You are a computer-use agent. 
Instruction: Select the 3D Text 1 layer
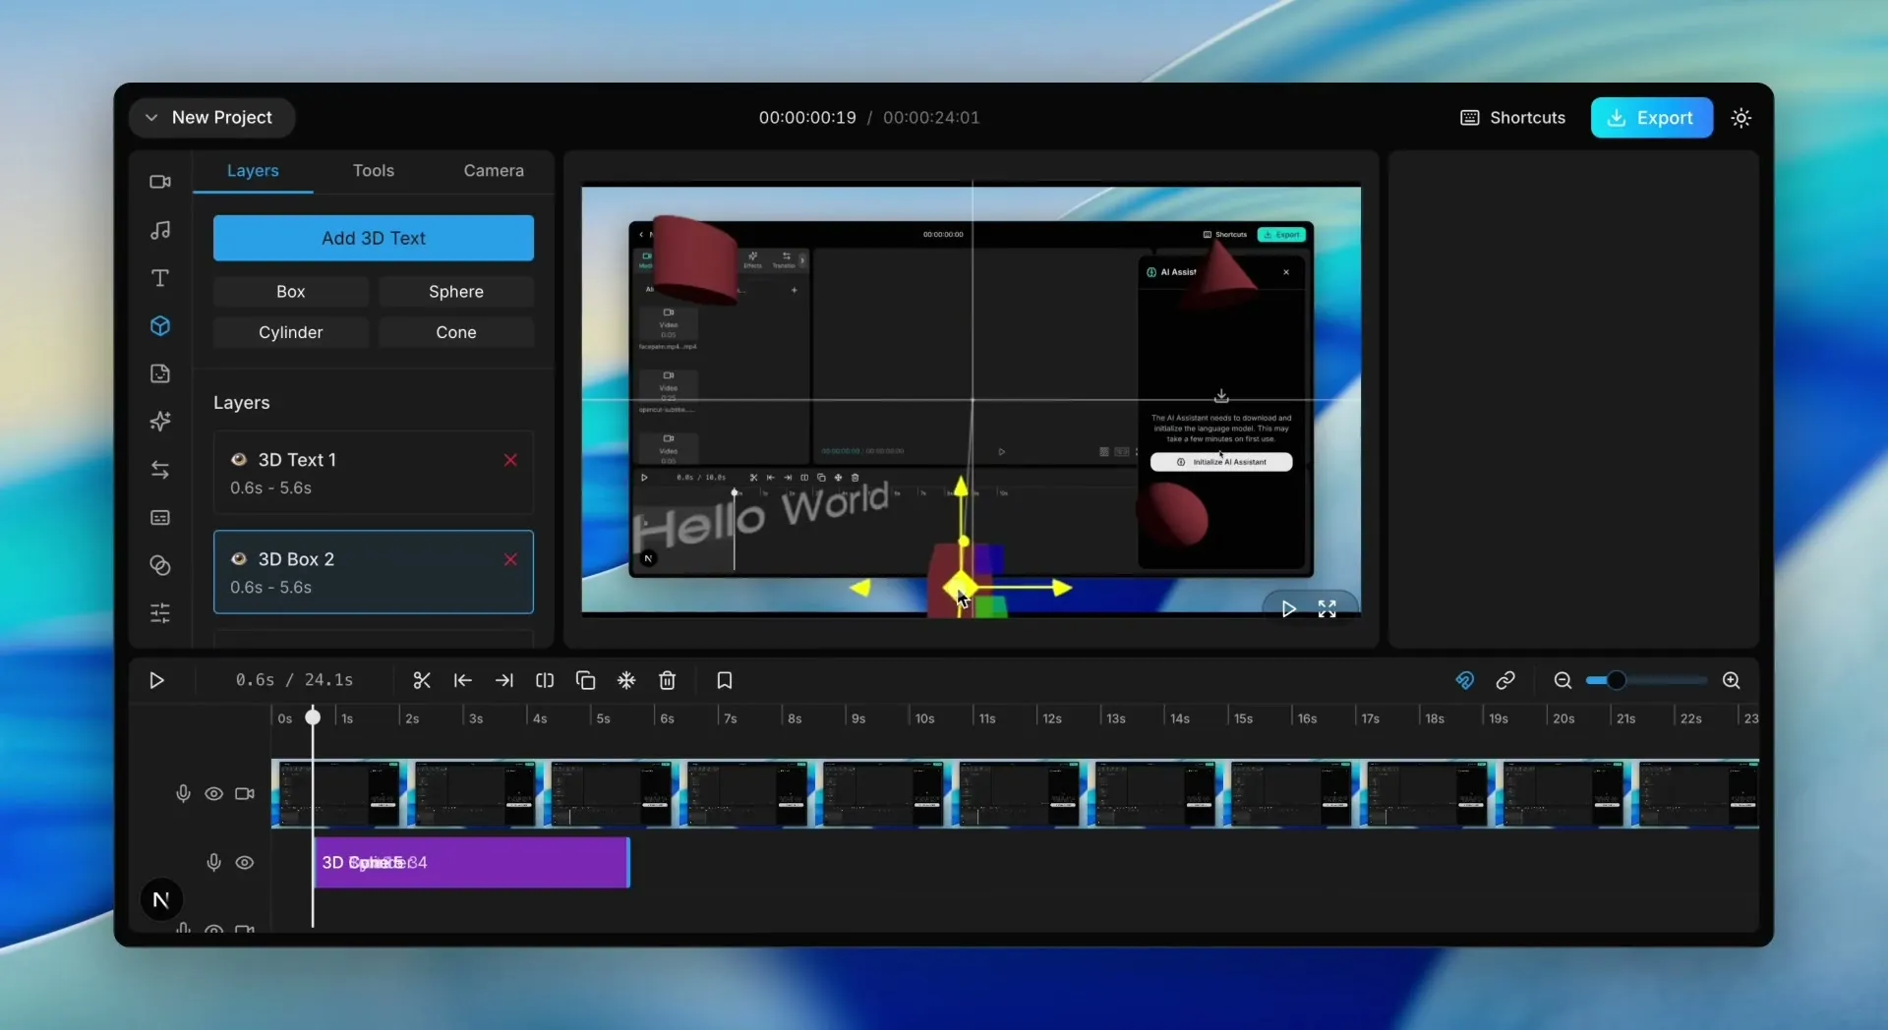pyautogui.click(x=374, y=473)
